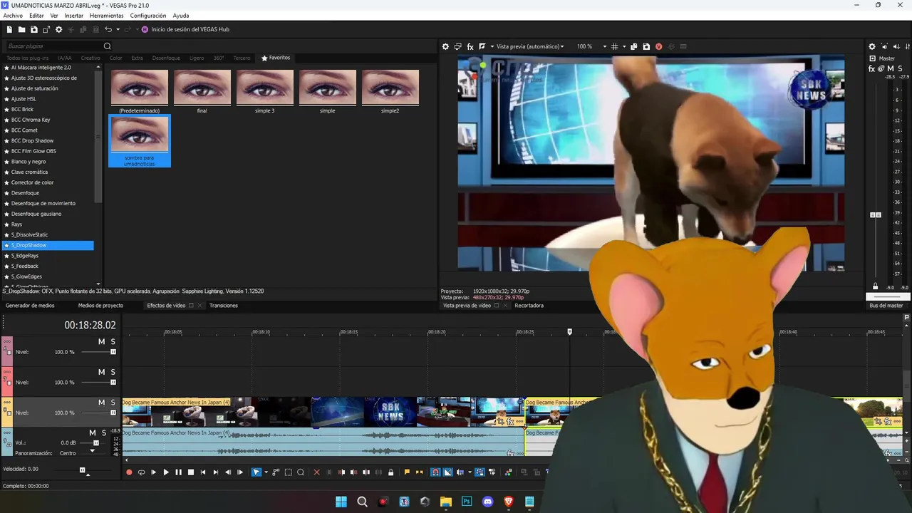The width and height of the screenshot is (912, 513).
Task: Open the overlays dropdown arrow beside grid
Action: [x=623, y=46]
